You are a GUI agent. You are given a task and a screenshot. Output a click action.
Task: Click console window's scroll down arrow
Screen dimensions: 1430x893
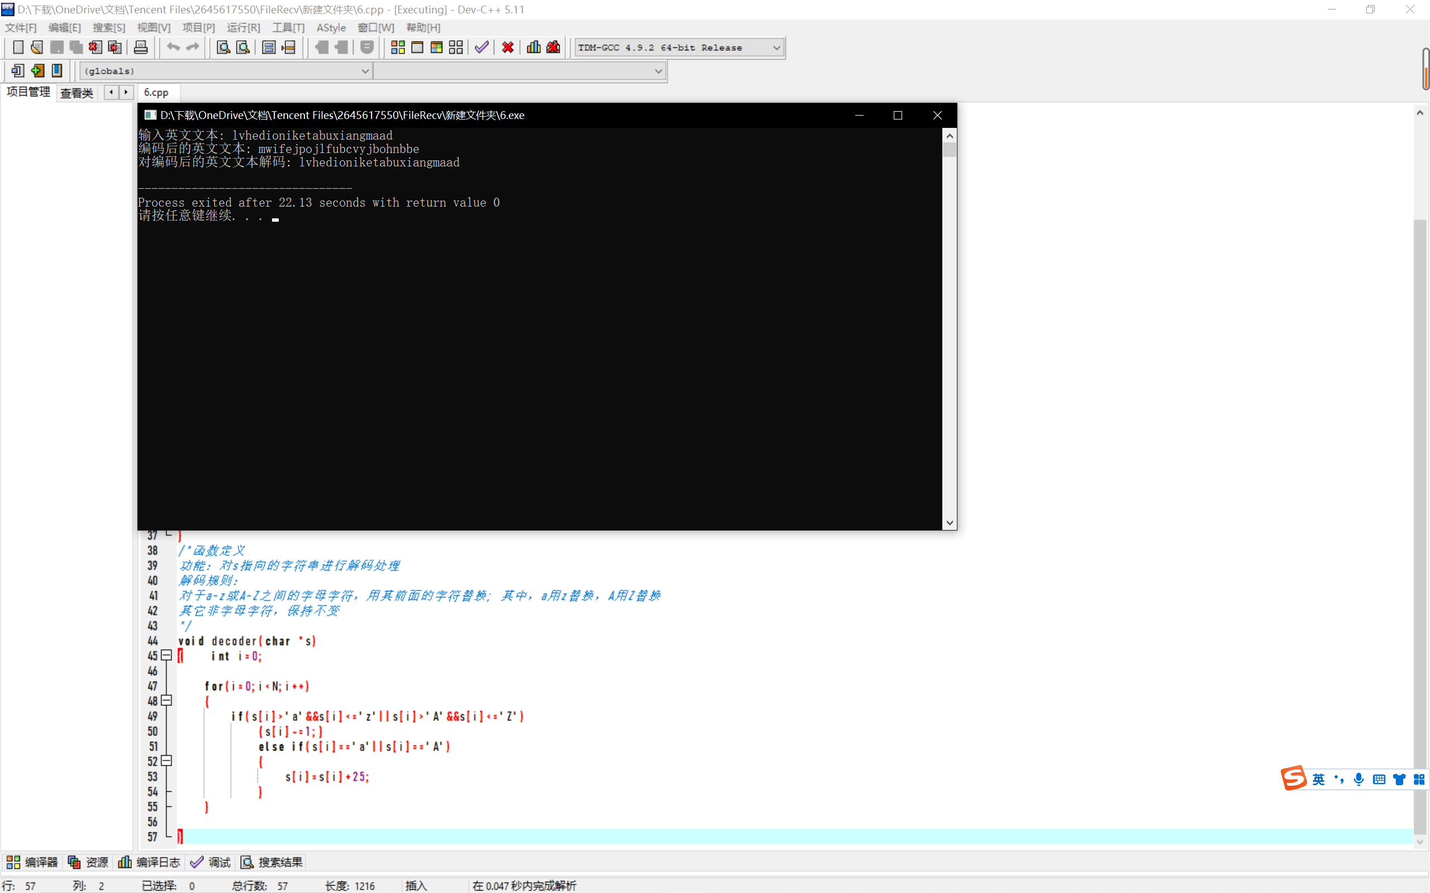tap(949, 522)
